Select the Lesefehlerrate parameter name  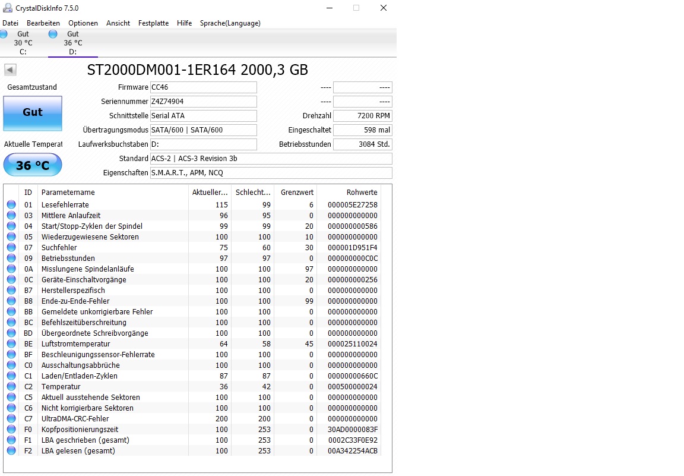coord(65,205)
